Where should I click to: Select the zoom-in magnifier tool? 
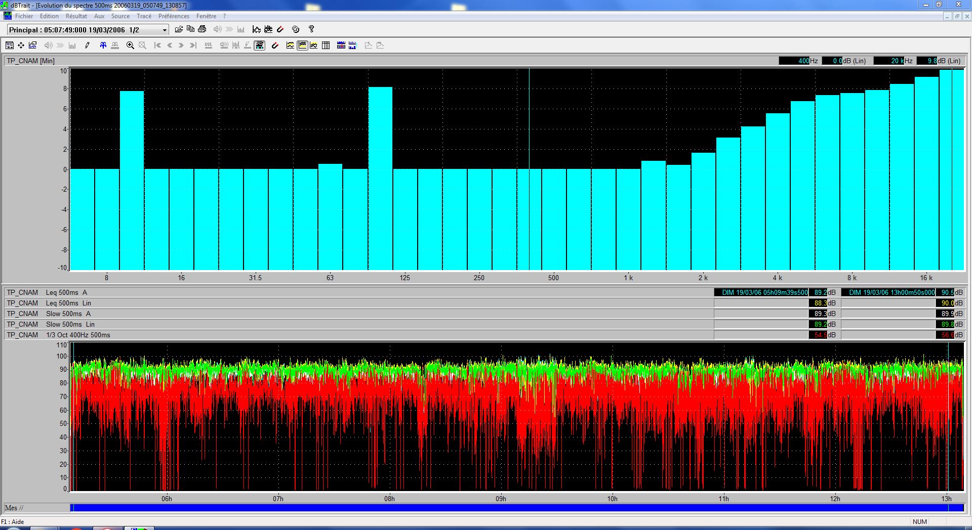coord(130,45)
